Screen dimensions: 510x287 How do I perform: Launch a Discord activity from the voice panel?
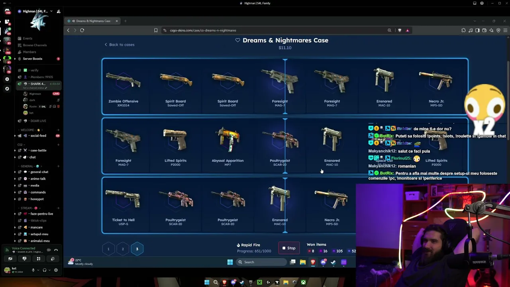(39, 259)
